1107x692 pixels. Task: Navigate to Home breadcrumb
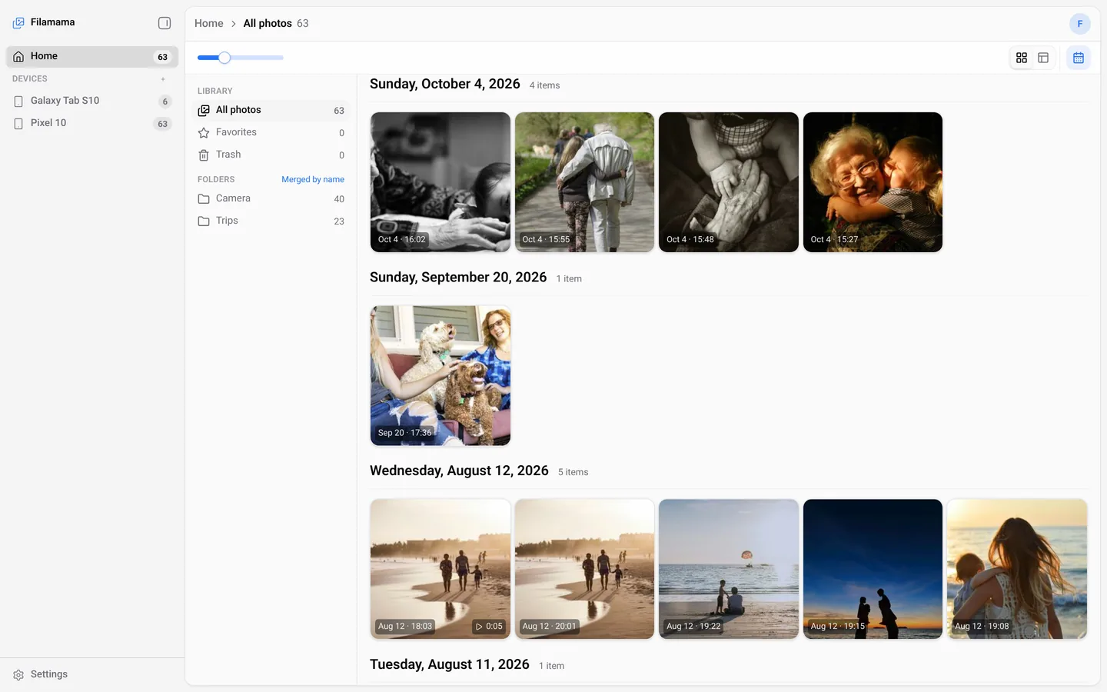(x=209, y=24)
